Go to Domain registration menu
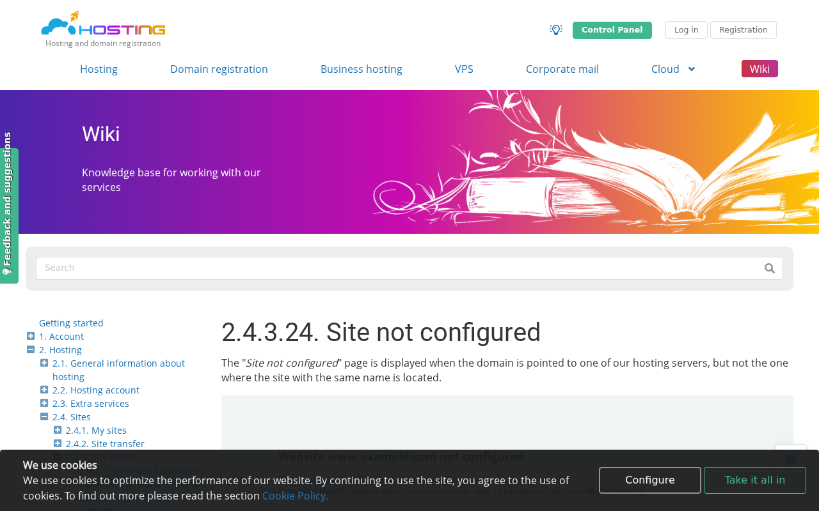The height and width of the screenshot is (511, 819). (x=219, y=69)
